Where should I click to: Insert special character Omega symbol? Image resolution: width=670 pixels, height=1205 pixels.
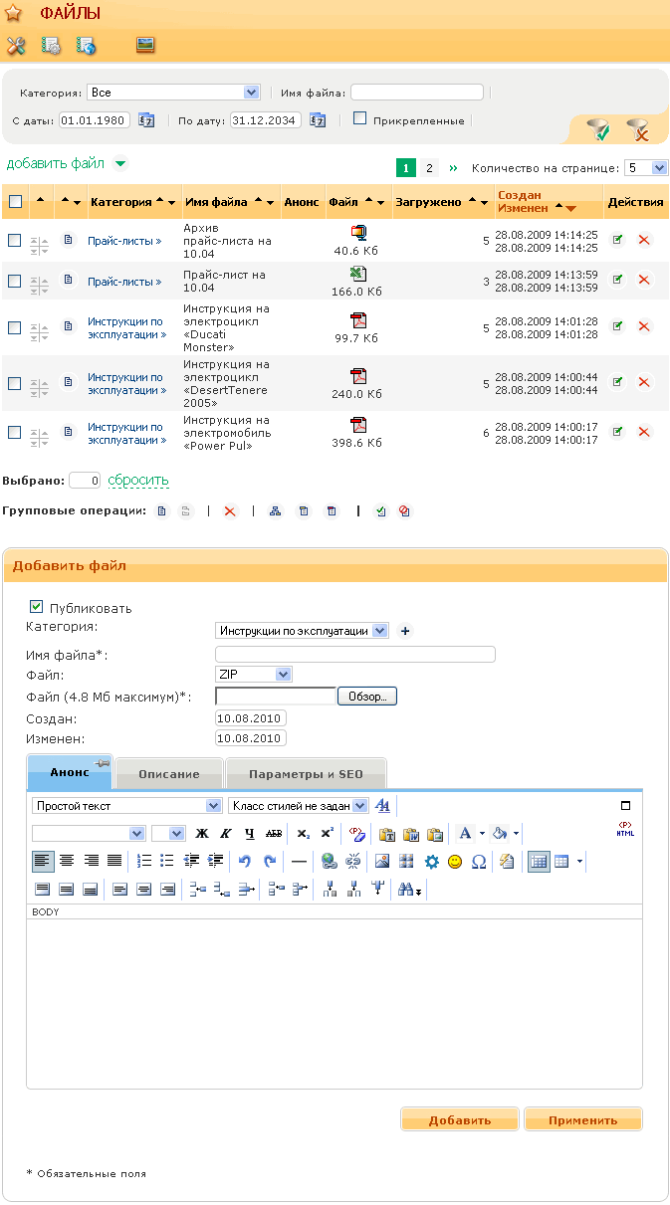click(479, 862)
